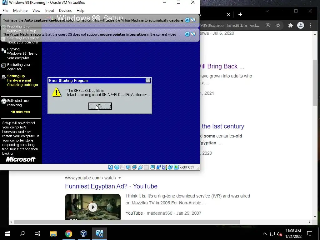Click the '10 minutes' estimated time text

tap(20, 112)
